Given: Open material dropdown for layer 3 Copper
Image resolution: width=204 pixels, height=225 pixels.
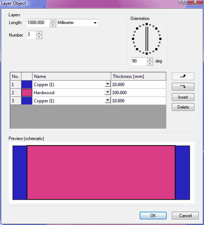Looking at the screenshot, I should click(108, 100).
